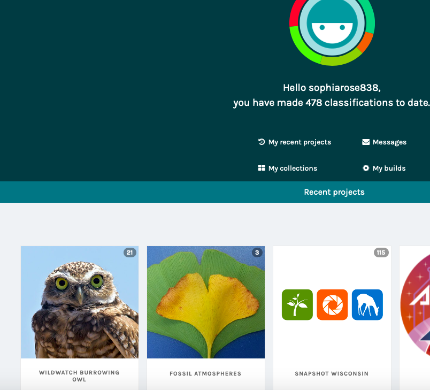Screen dimensions: 430x390
Task: Click the smiling user avatar
Action: tap(332, 24)
